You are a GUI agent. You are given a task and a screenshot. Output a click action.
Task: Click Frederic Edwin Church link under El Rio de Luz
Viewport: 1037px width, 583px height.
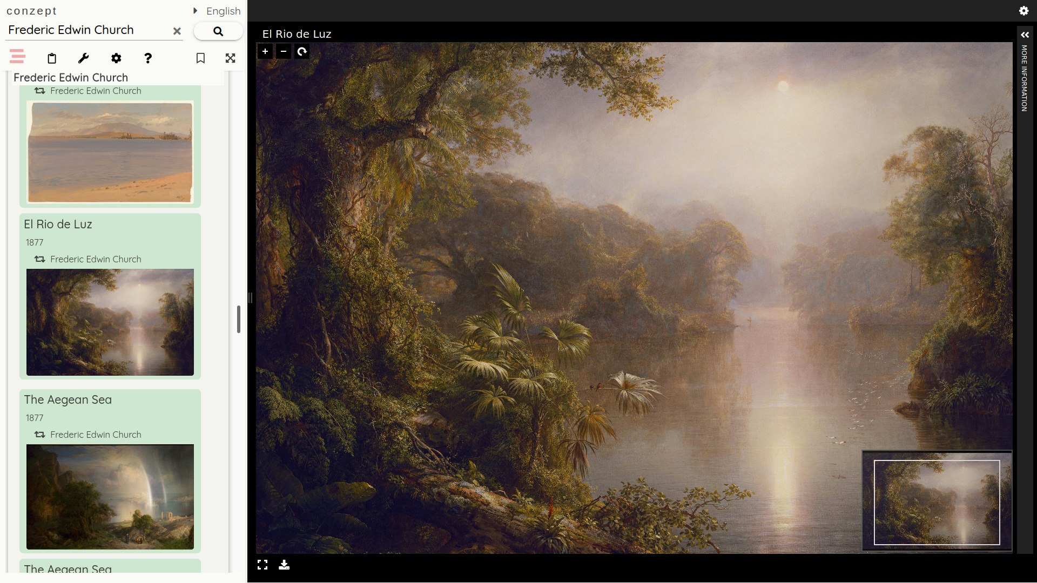[96, 259]
